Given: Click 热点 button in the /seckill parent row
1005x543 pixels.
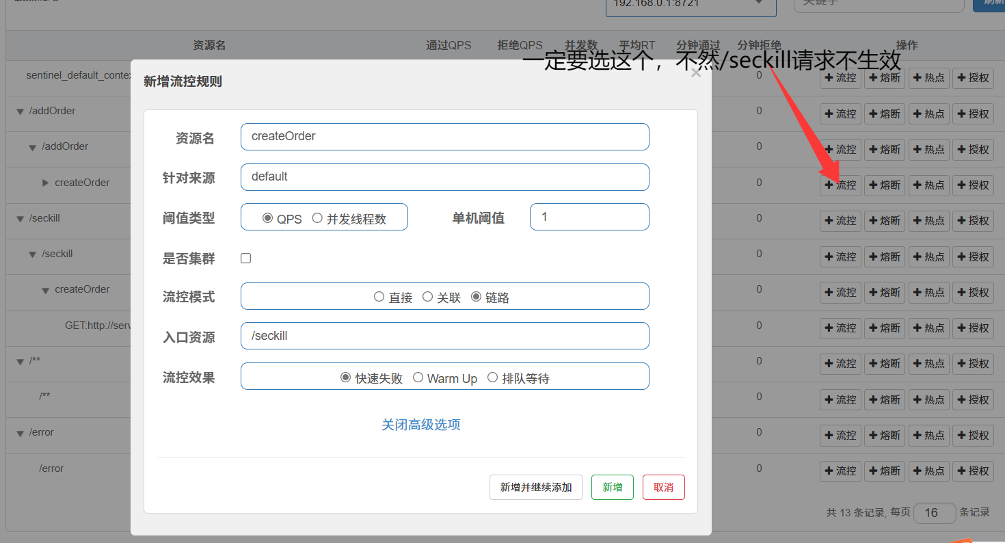Looking at the screenshot, I should [x=928, y=221].
